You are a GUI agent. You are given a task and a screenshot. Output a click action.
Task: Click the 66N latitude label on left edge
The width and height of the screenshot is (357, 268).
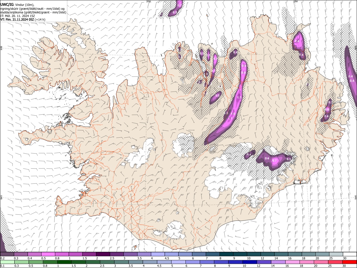coord(1,48)
